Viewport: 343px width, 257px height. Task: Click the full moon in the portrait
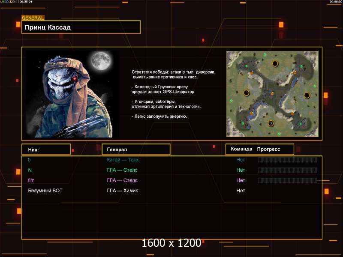[101, 60]
